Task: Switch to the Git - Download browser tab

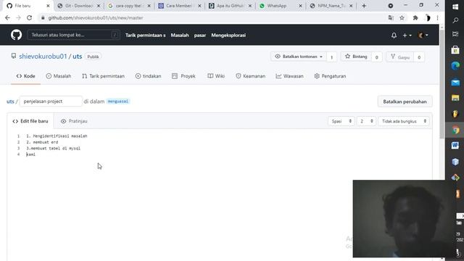Action: (x=79, y=6)
